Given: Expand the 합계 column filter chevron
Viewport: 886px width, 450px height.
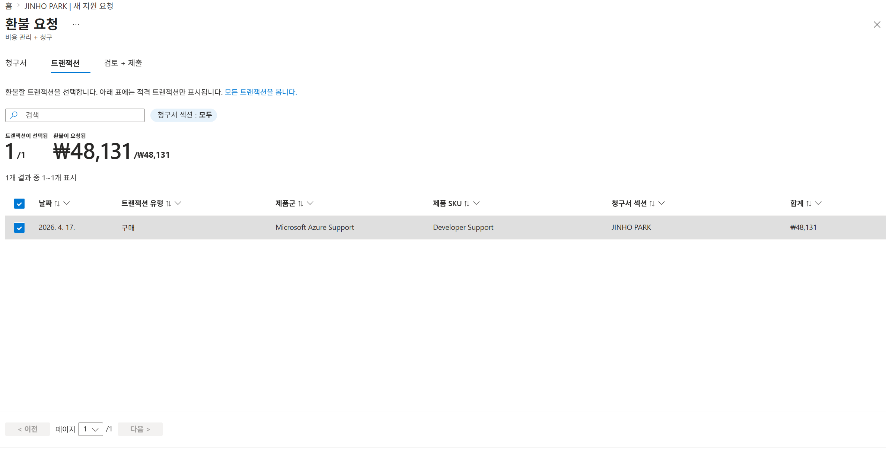Looking at the screenshot, I should click(818, 203).
